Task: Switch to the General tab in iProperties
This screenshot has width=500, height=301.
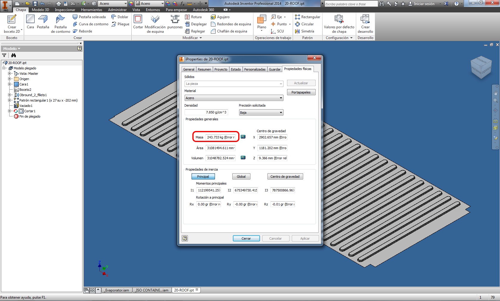Action: coord(189,69)
